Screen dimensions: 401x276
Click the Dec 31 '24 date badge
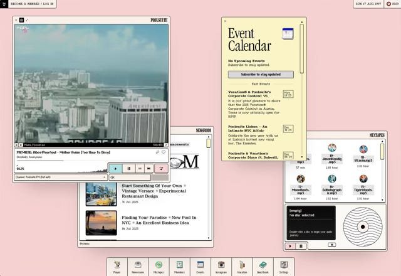[288, 129]
